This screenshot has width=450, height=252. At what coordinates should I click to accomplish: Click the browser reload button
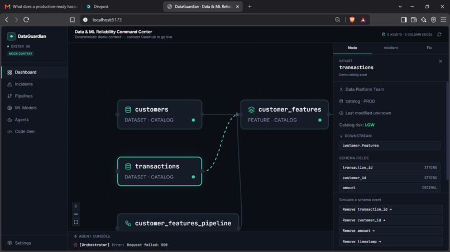coord(26,20)
